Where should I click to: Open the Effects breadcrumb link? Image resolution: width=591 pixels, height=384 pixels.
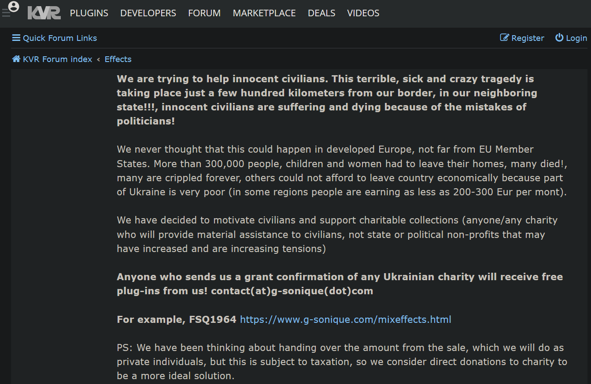(118, 59)
